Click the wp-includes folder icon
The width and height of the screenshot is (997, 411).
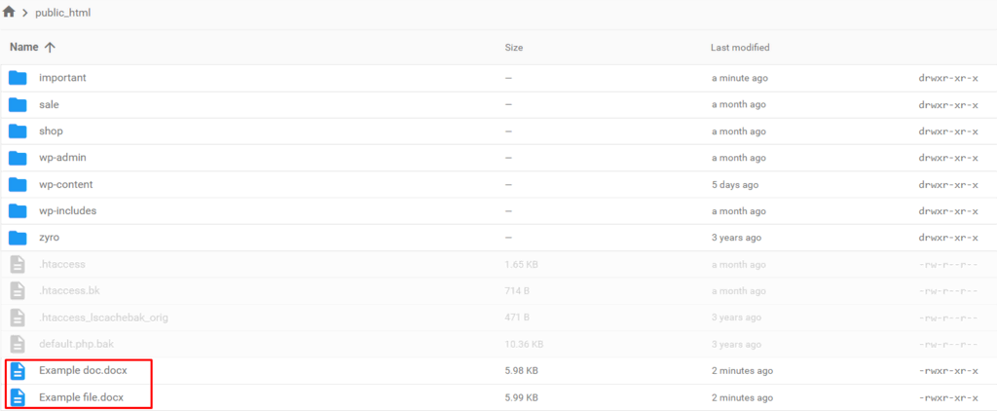tap(18, 210)
